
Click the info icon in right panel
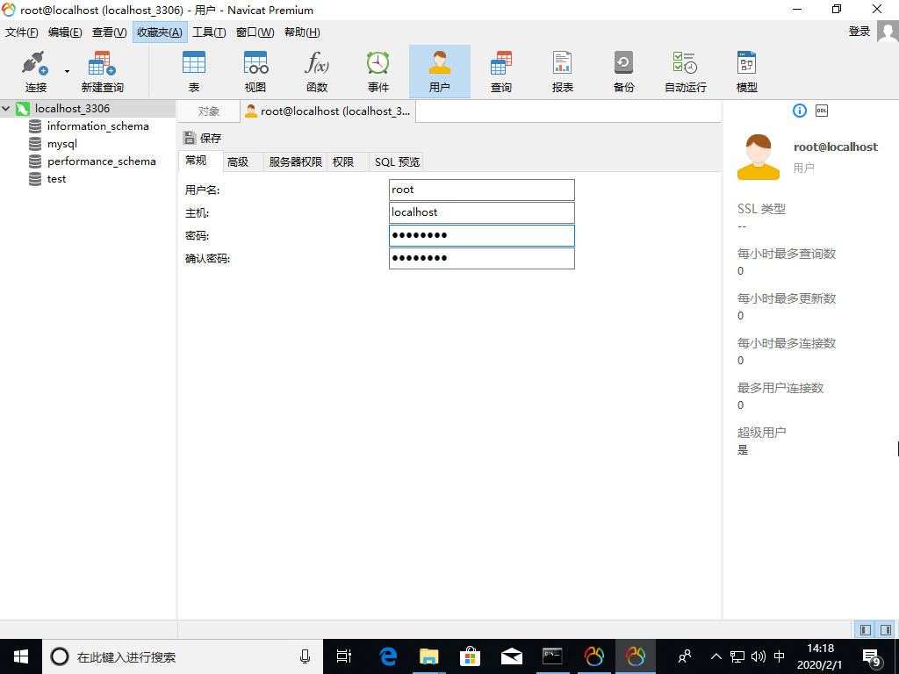(x=799, y=111)
